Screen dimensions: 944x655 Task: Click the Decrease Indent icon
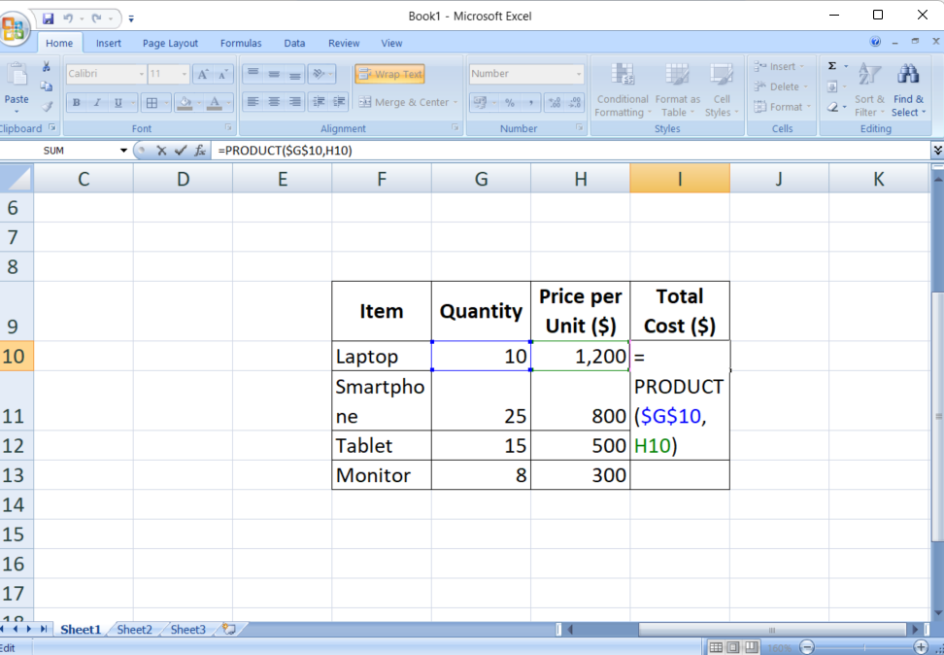(319, 102)
